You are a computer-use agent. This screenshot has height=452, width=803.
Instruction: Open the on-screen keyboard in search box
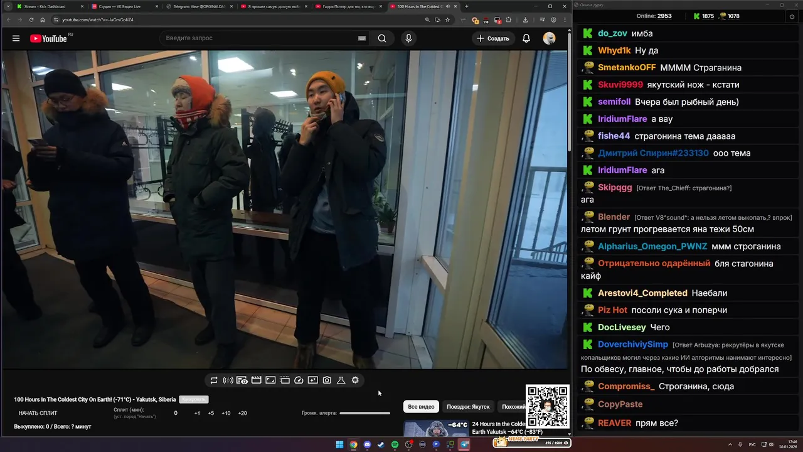(x=362, y=38)
